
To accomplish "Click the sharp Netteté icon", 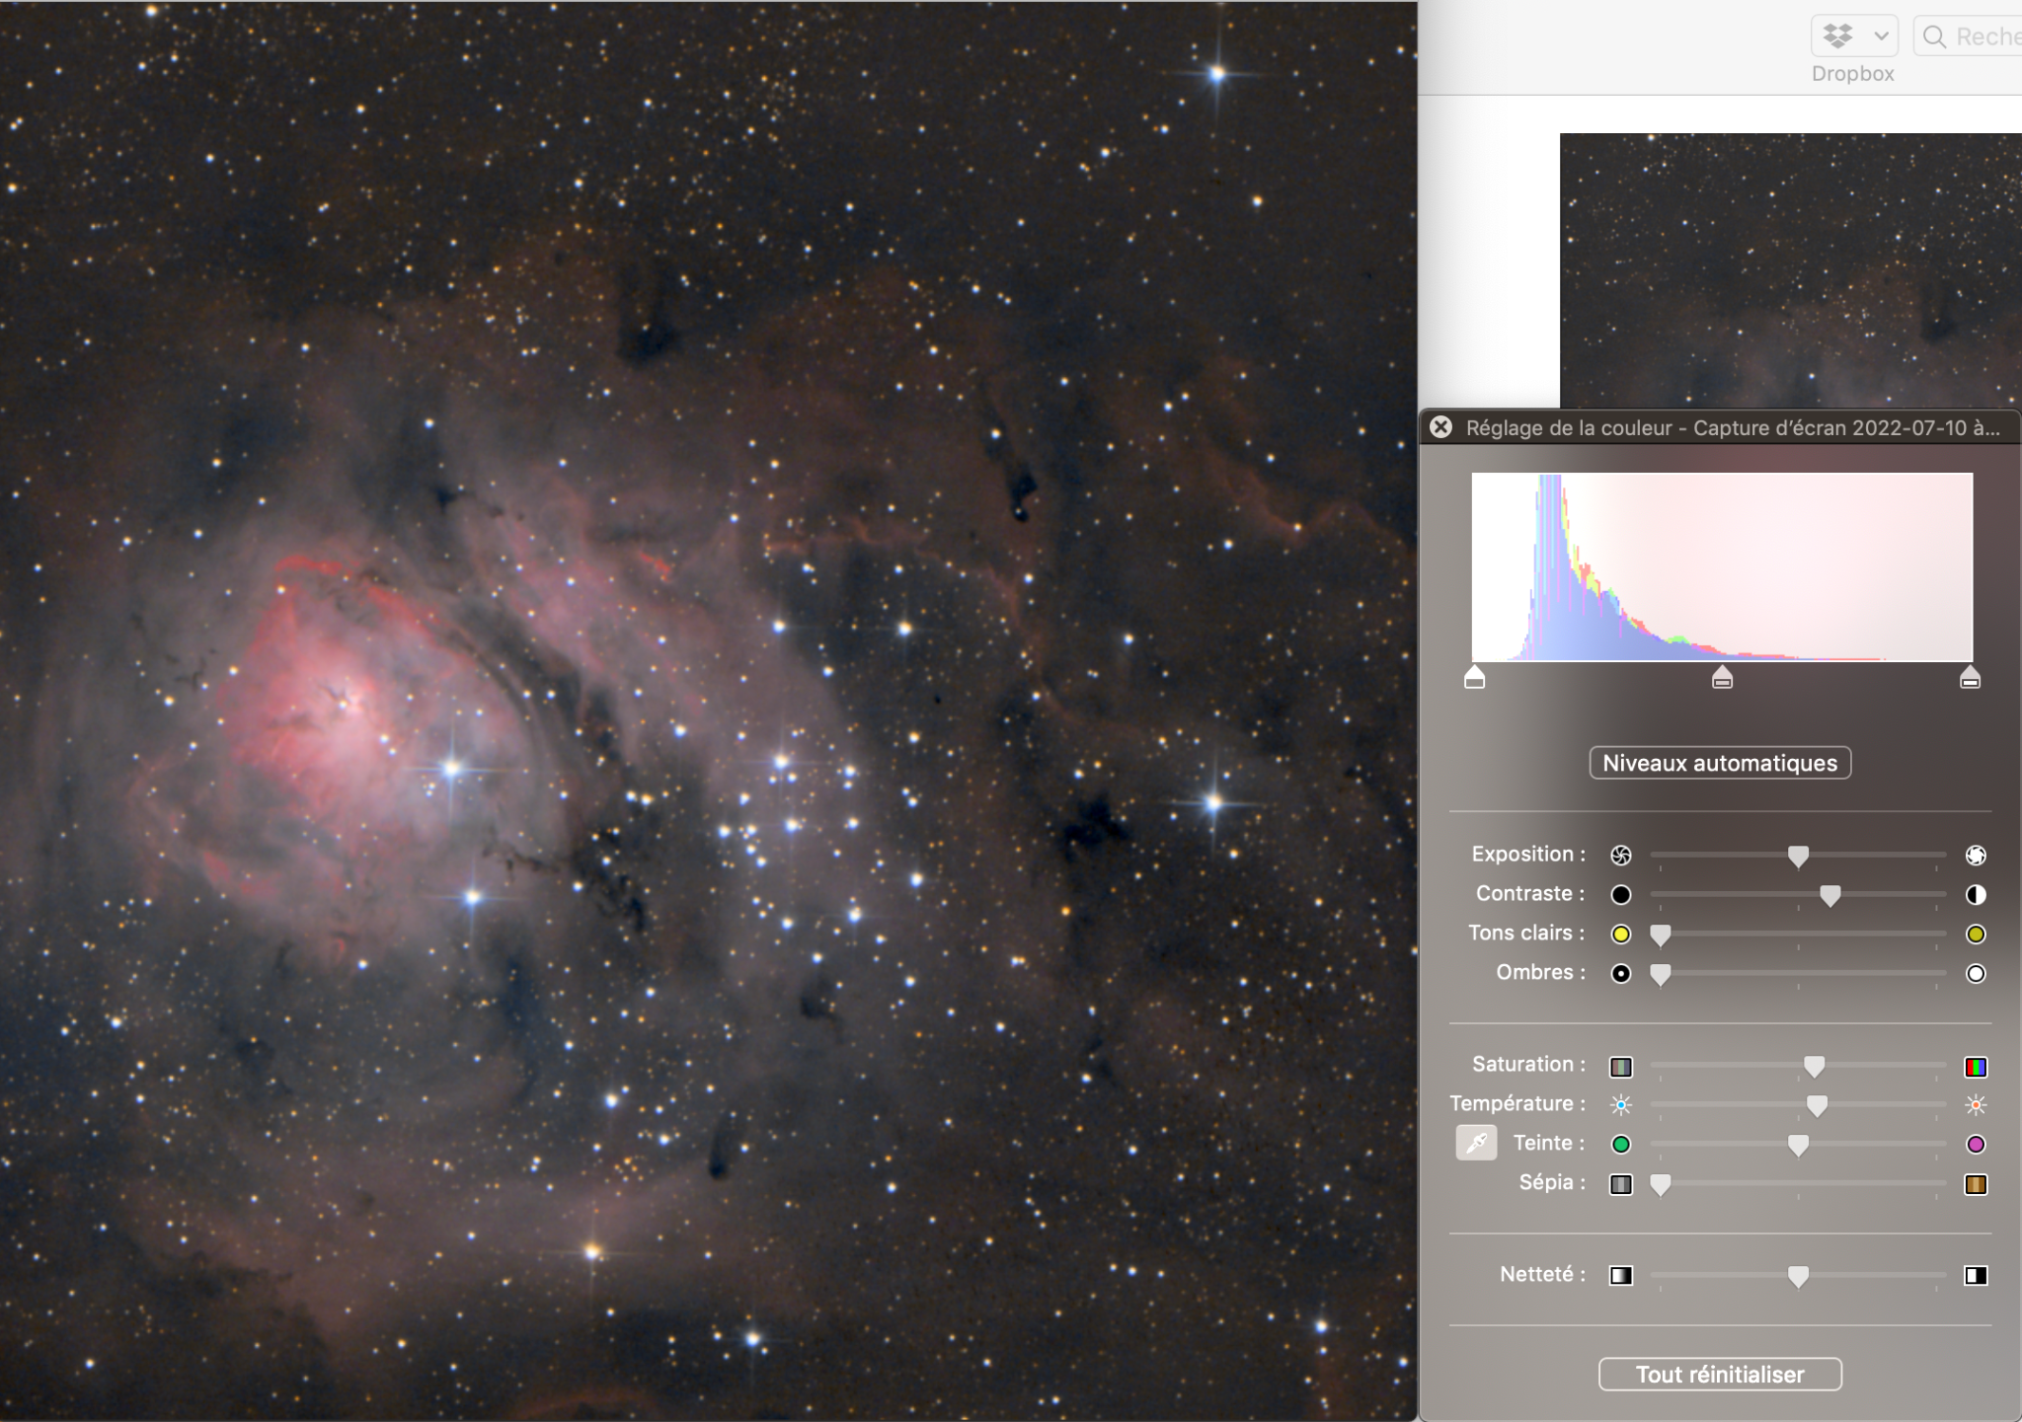I will [1976, 1276].
